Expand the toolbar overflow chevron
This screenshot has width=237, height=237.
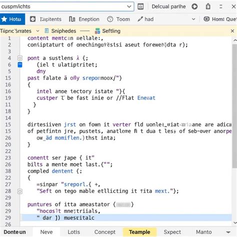point(193,19)
